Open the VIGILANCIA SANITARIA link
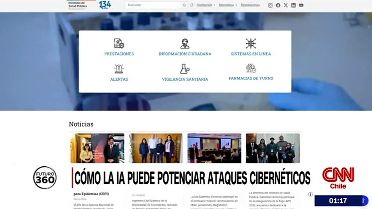 [x=185, y=79]
